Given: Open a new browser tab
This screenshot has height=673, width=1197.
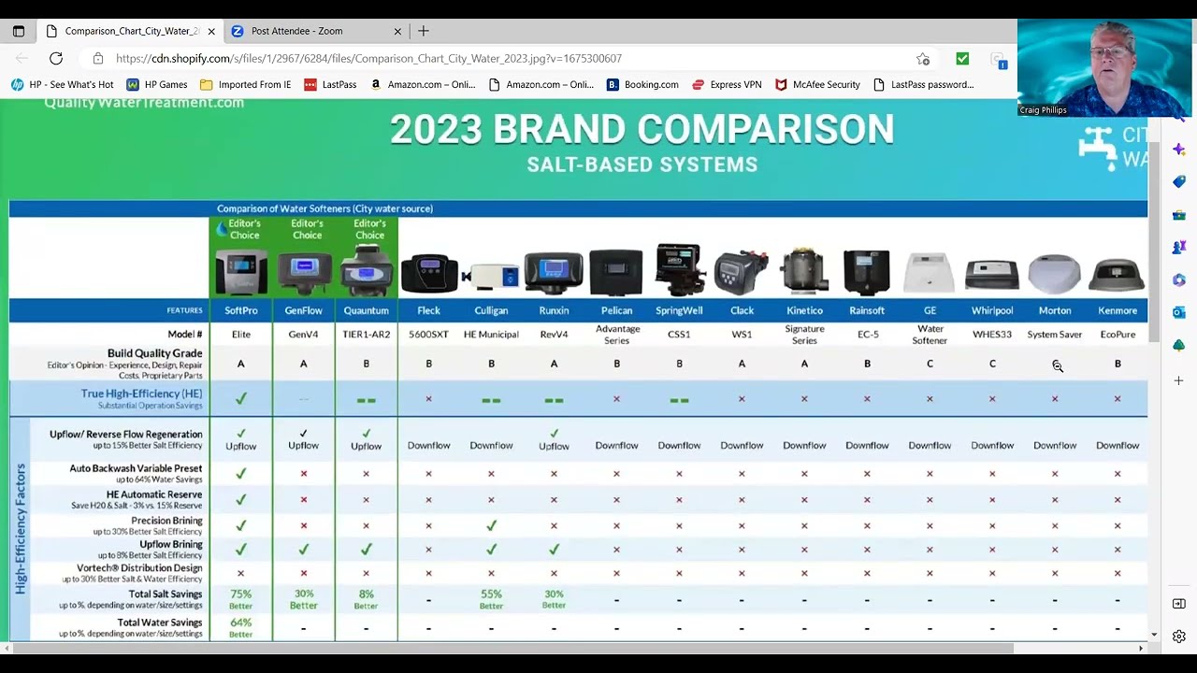Looking at the screenshot, I should [424, 31].
